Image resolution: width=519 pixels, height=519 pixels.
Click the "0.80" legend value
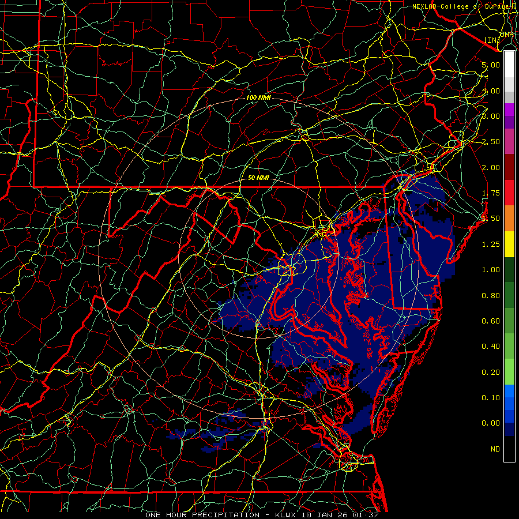click(491, 296)
